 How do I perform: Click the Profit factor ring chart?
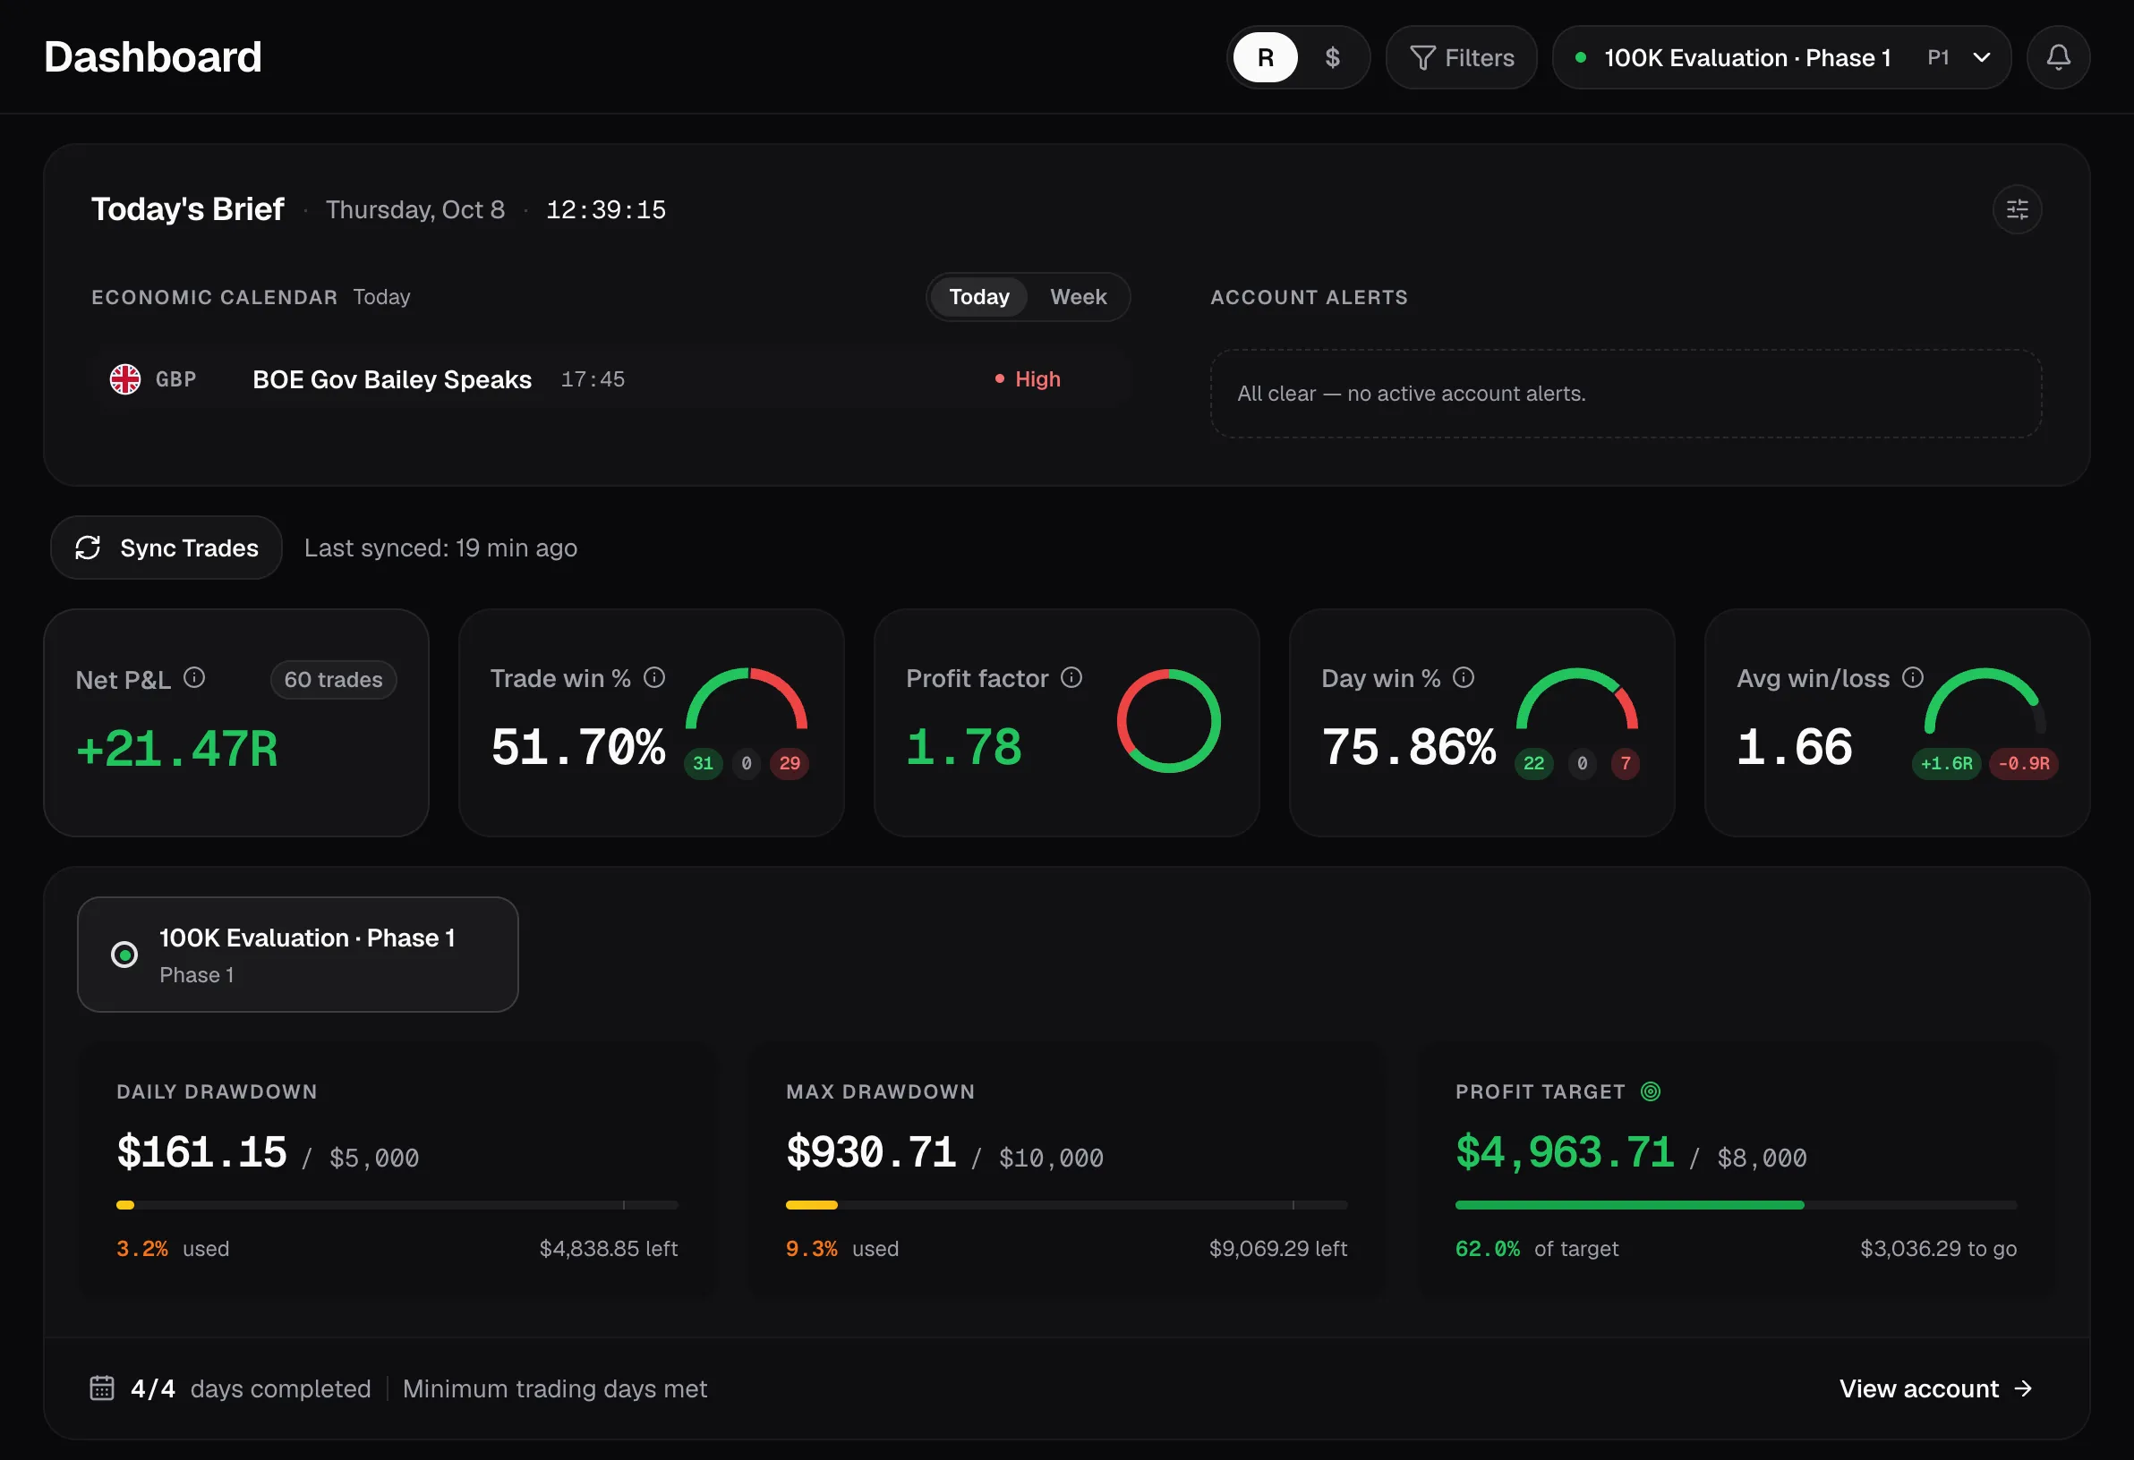point(1168,720)
